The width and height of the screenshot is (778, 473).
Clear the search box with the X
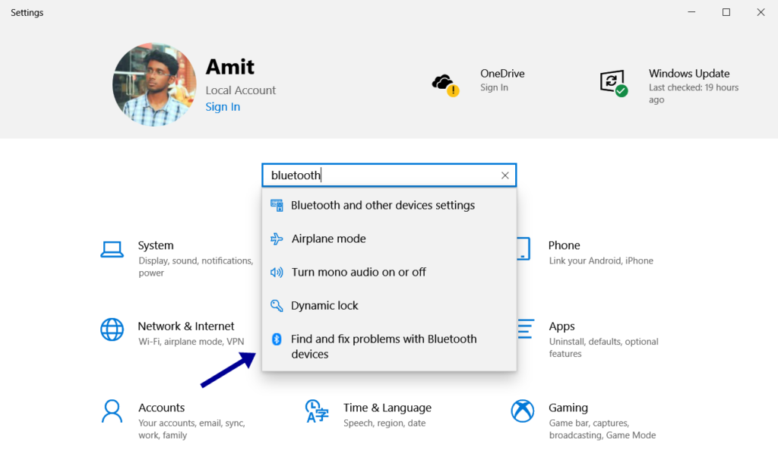(504, 175)
